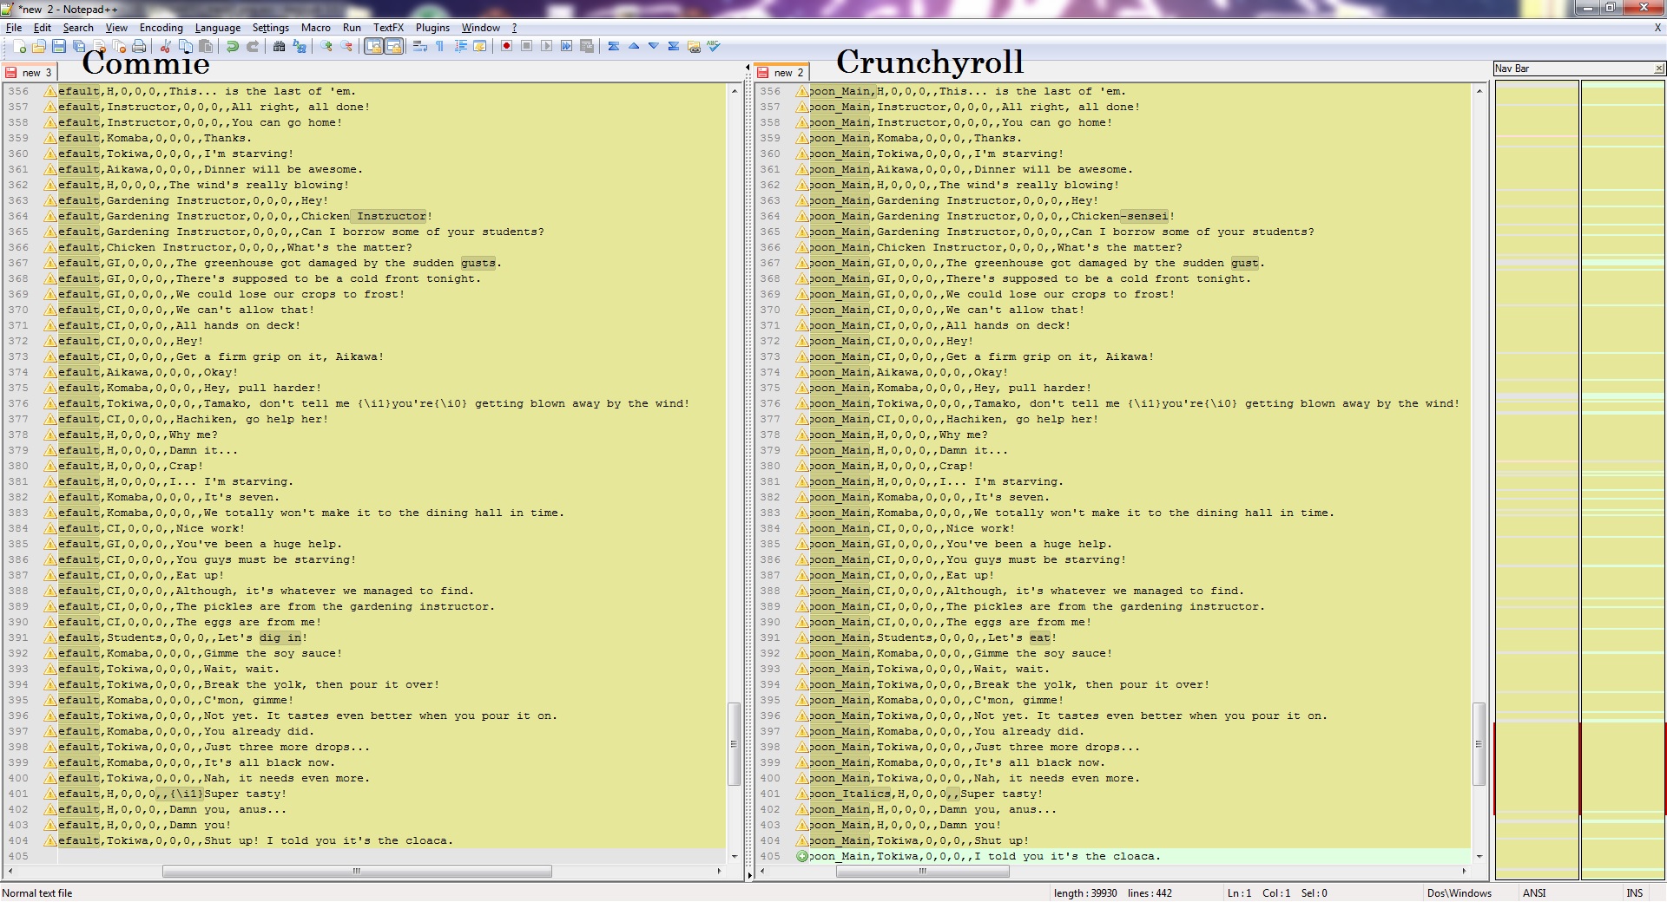Go to the previous difference arrow
The height and width of the screenshot is (902, 1667).
click(633, 46)
